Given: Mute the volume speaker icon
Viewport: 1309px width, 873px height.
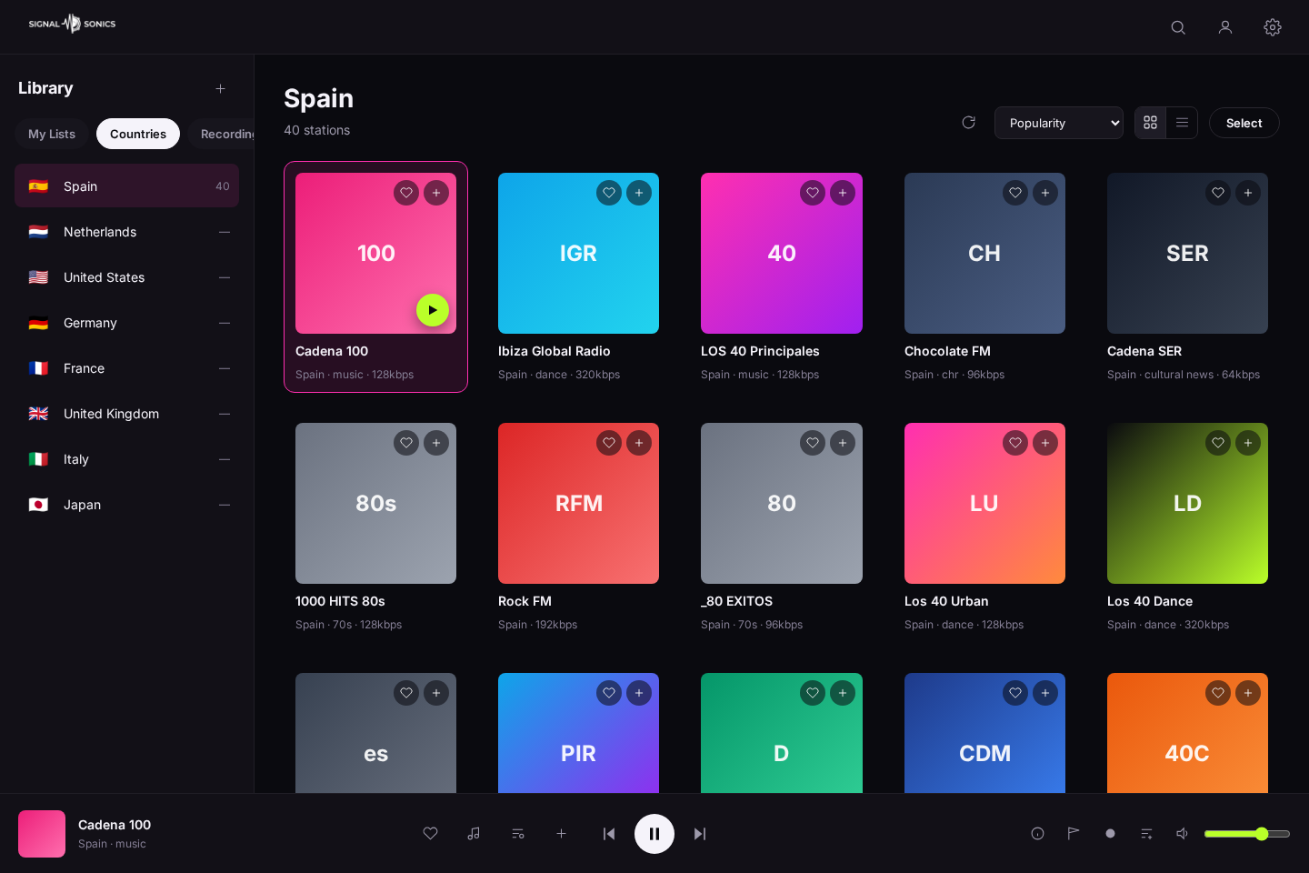Looking at the screenshot, I should [x=1183, y=834].
